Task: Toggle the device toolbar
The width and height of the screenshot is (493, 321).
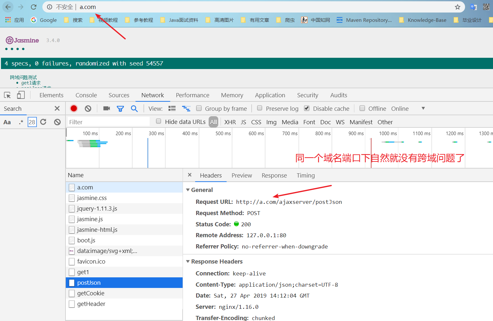Action: click(x=21, y=95)
